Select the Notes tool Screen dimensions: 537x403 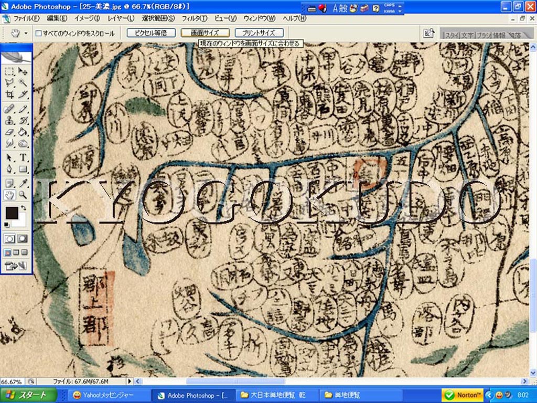9,184
